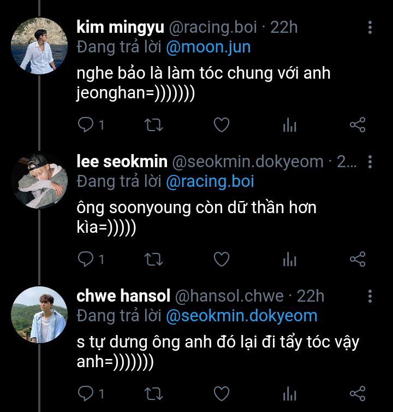393x412 pixels.
Task: Open chwe hansol's profile picture
Action: 39,314
